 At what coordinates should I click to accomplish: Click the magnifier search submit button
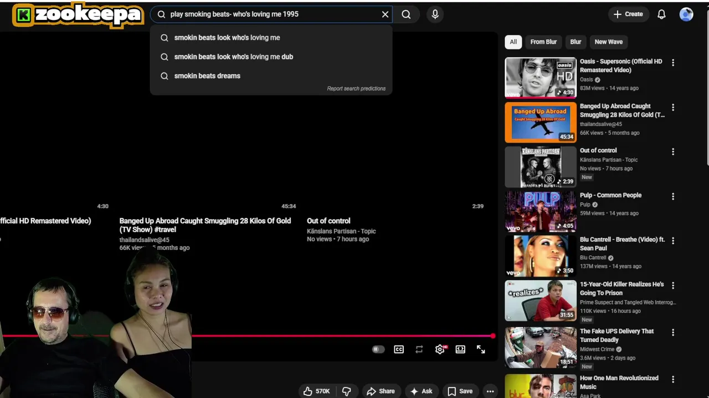[406, 14]
